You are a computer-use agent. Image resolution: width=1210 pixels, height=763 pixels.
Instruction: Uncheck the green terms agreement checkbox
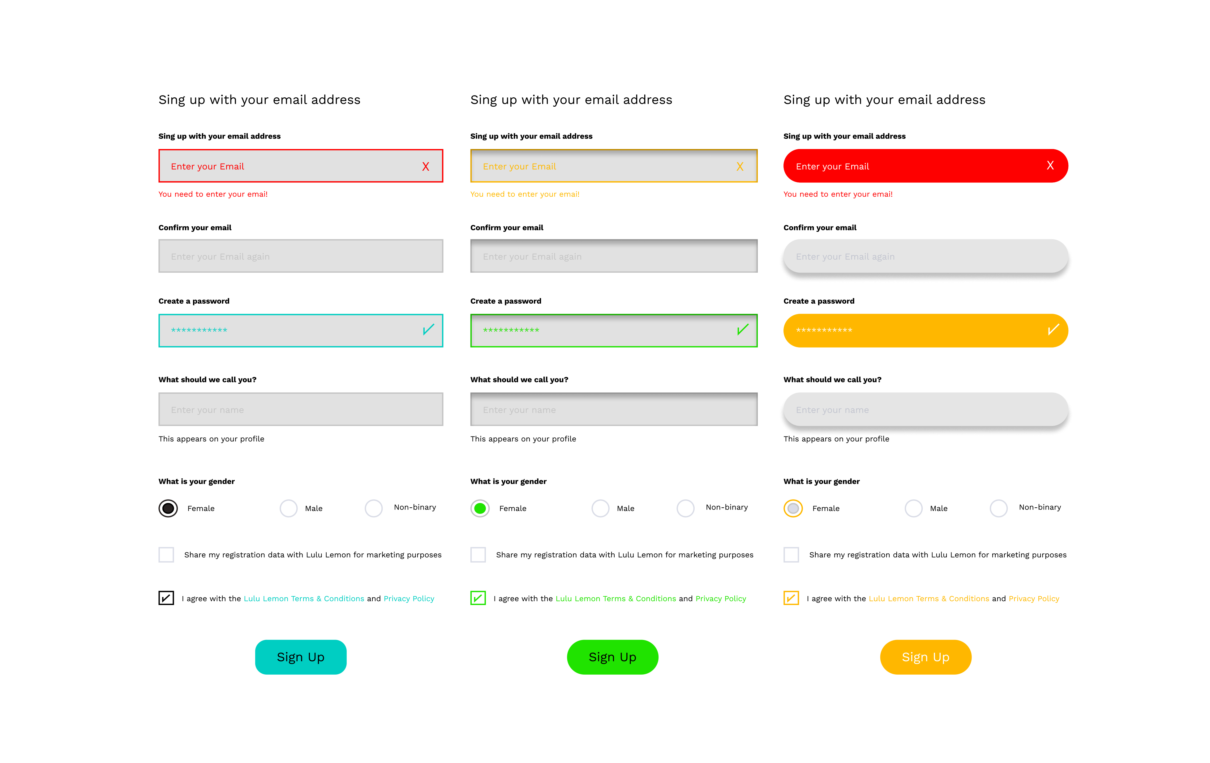(x=478, y=598)
